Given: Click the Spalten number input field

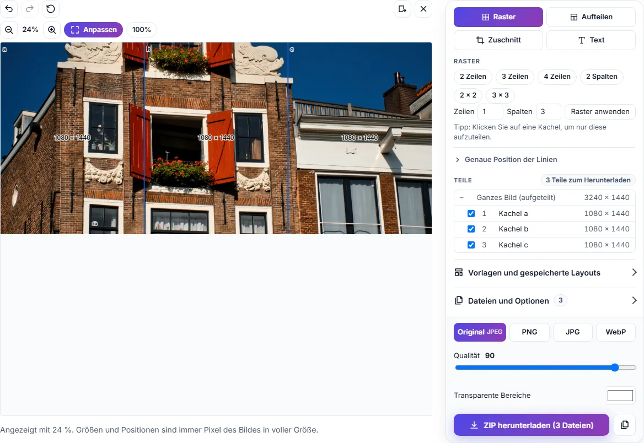Looking at the screenshot, I should [x=549, y=112].
